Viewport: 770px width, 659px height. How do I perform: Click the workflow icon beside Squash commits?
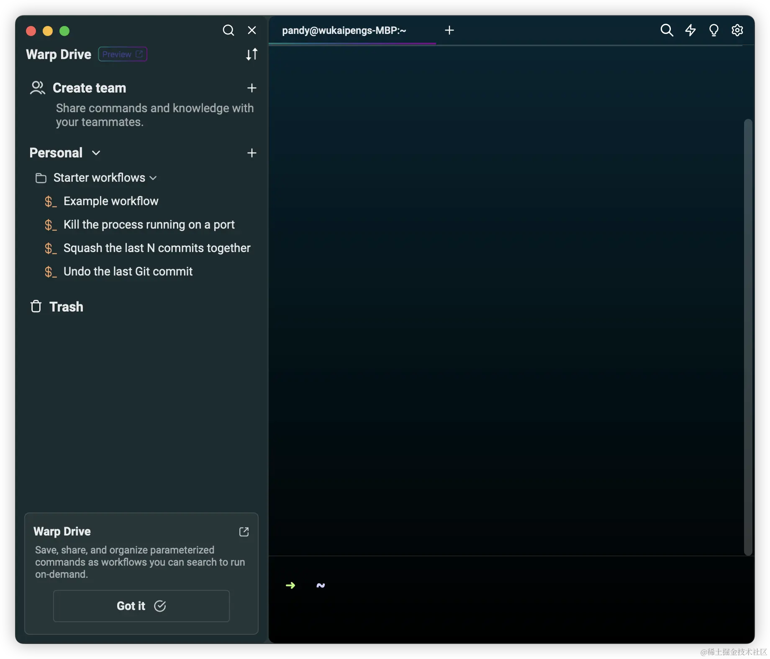(x=50, y=248)
